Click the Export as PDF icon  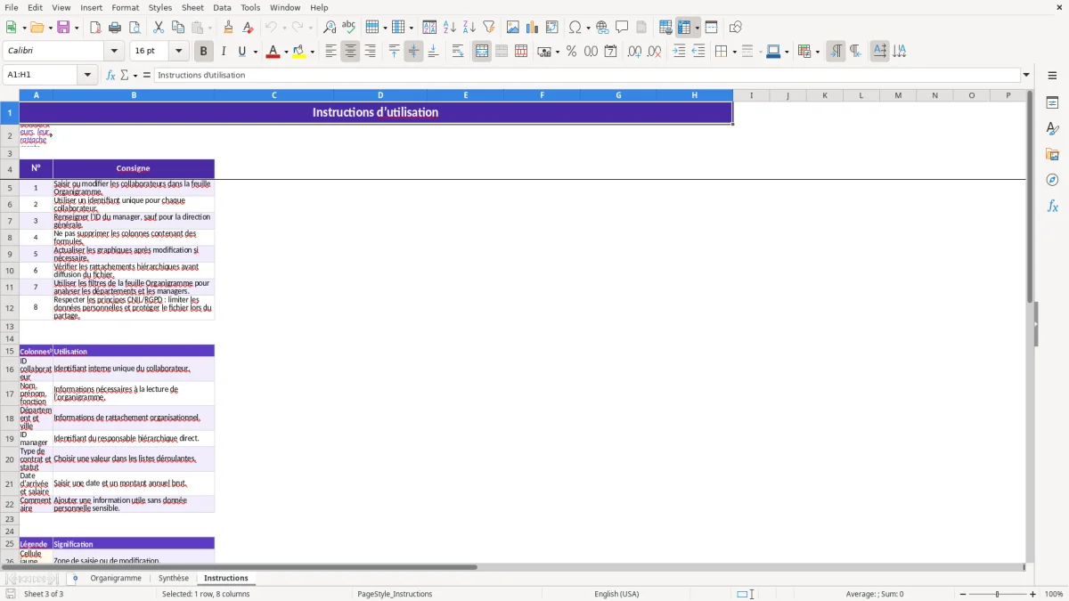click(95, 28)
